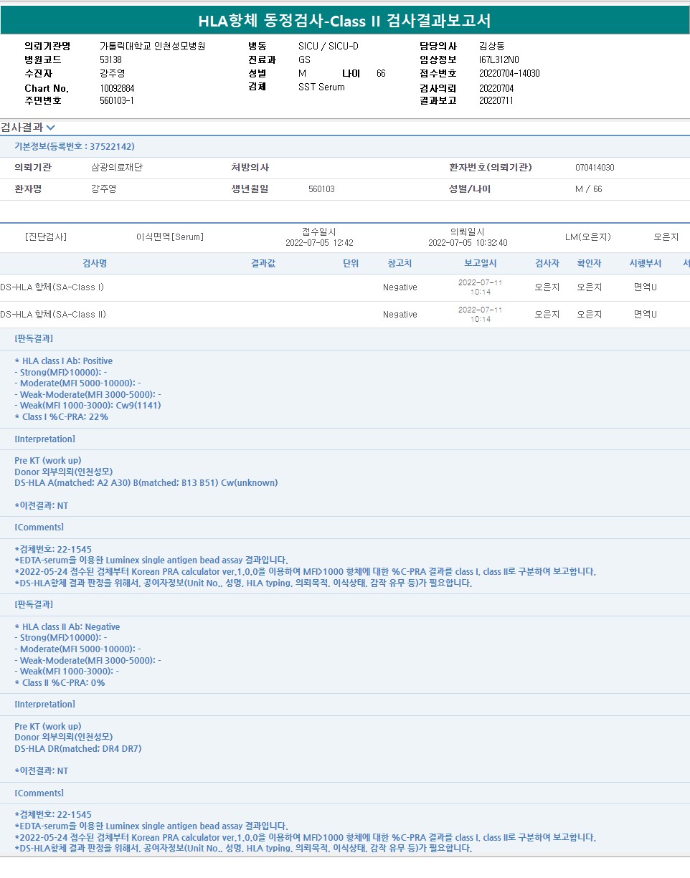
Task: Click the 'Weak(MFI 1000-3000): Cw9(1141)' line
Action: pos(88,406)
